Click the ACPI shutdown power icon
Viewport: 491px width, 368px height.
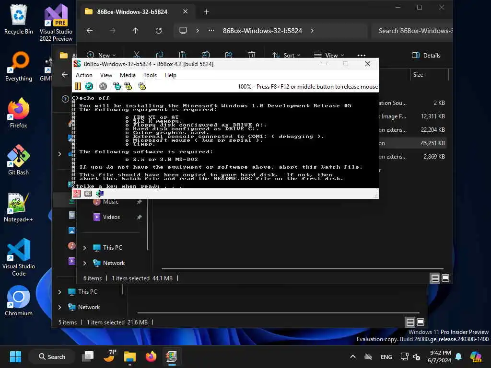[103, 86]
